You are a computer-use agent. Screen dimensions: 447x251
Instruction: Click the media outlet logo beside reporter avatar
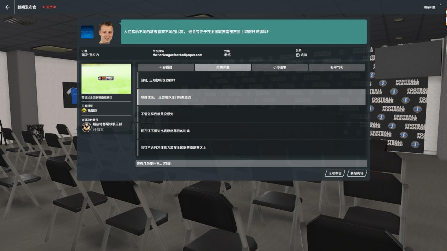[x=87, y=32]
